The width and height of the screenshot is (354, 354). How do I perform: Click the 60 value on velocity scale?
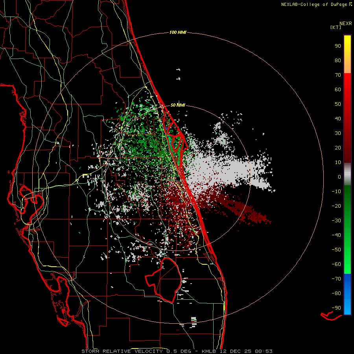pyautogui.click(x=338, y=89)
